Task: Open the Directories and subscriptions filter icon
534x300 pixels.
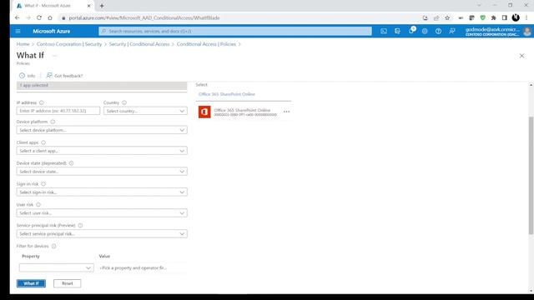Action: pyautogui.click(x=397, y=31)
